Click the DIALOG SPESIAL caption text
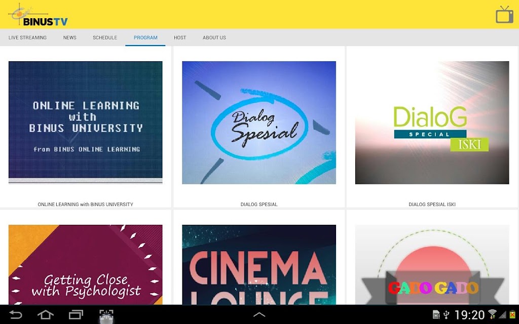 (x=259, y=205)
